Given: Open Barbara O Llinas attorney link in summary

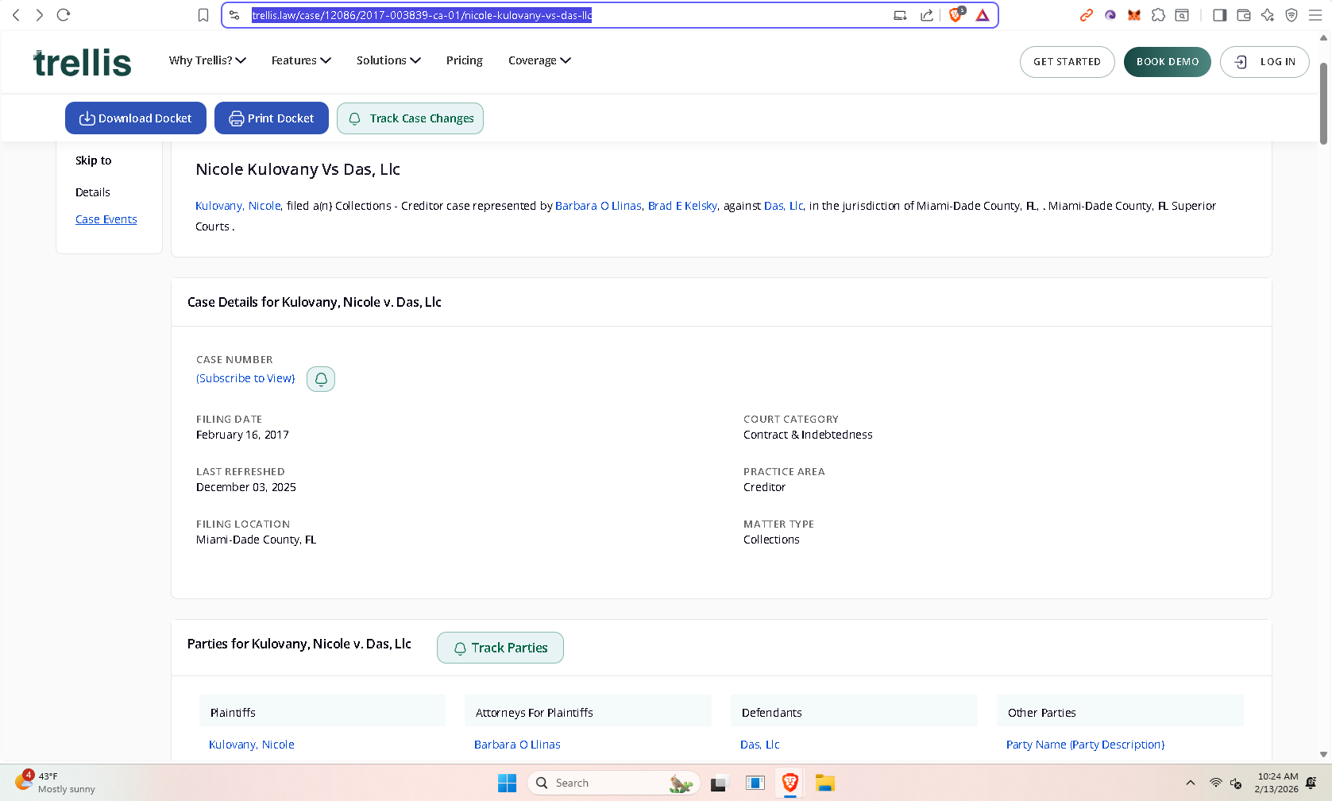Looking at the screenshot, I should 597,206.
